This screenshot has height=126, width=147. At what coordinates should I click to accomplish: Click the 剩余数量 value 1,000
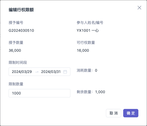(100, 92)
